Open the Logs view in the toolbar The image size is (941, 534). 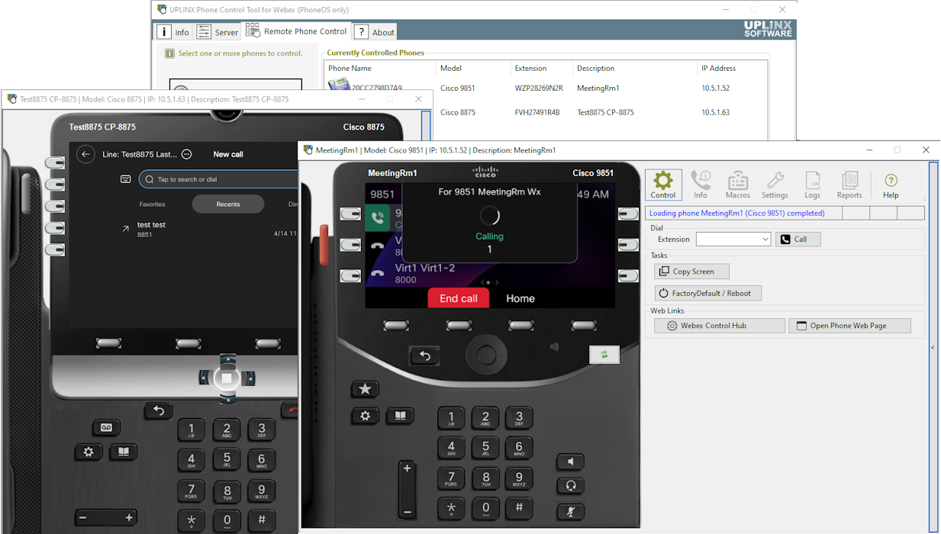pyautogui.click(x=812, y=185)
